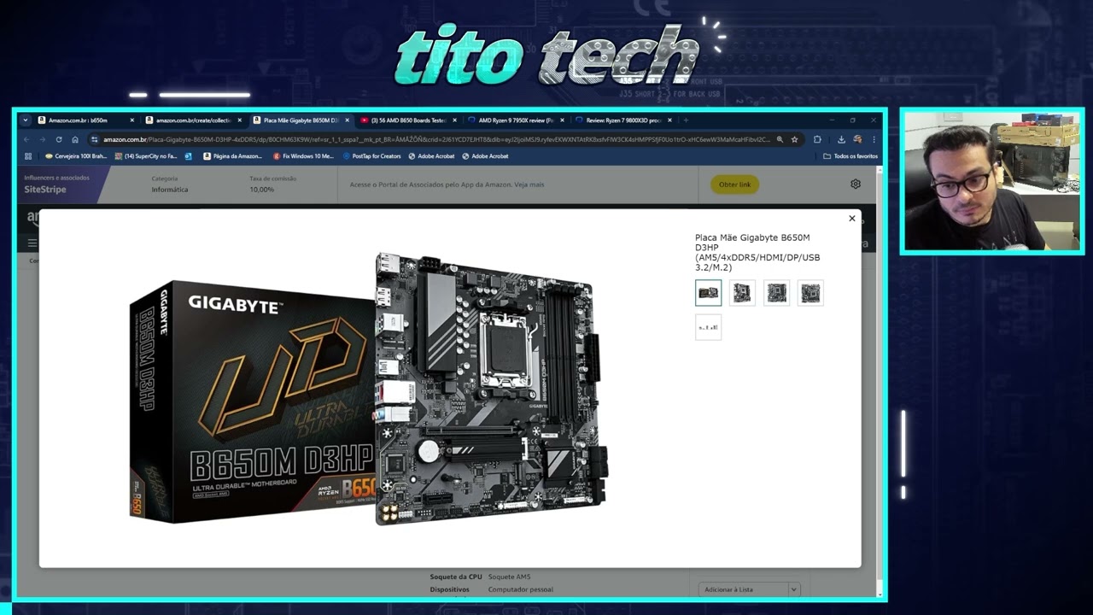Open browser downloads

(x=841, y=139)
